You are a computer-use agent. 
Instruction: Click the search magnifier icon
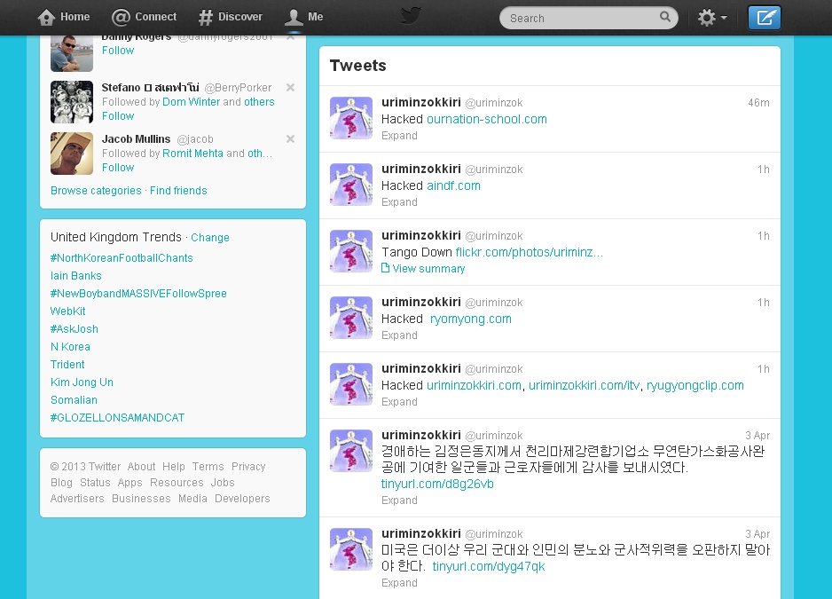coord(665,18)
